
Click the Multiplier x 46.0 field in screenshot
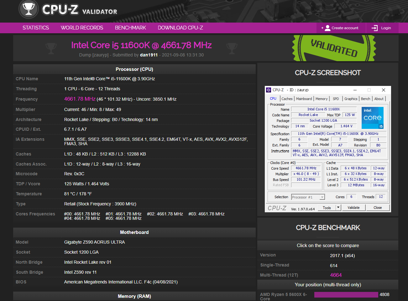[306, 174]
